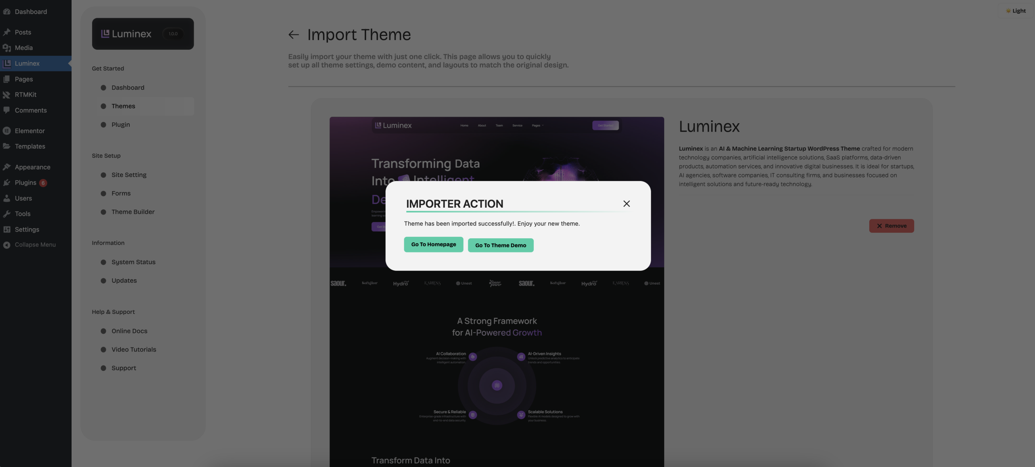Open the WordPress Dashboard icon
Image resolution: width=1035 pixels, height=467 pixels.
click(6, 12)
